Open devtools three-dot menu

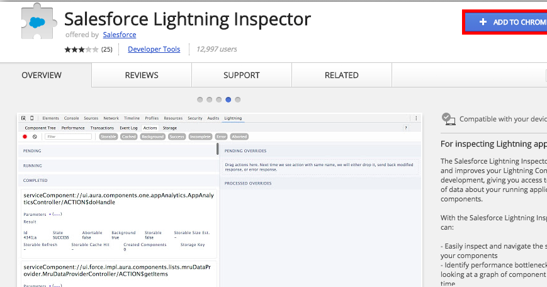pos(416,118)
